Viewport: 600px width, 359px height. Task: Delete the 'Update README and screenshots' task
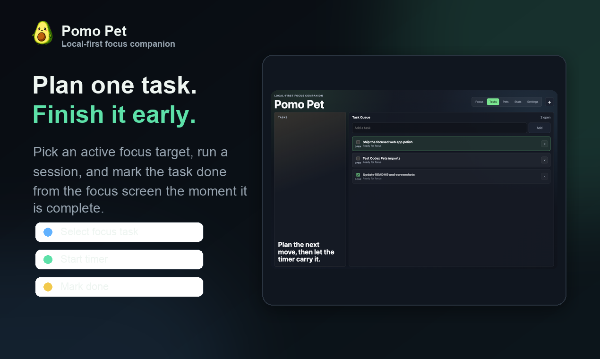544,176
